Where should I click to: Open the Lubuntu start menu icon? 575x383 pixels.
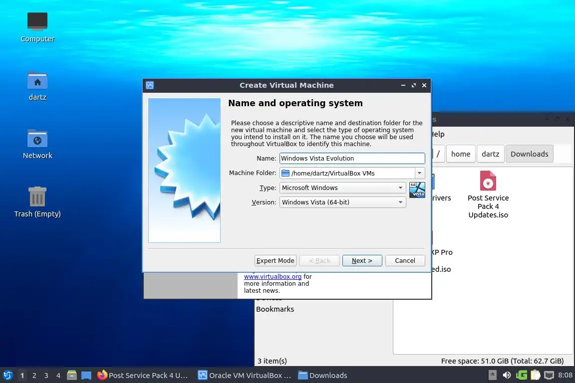tap(7, 376)
